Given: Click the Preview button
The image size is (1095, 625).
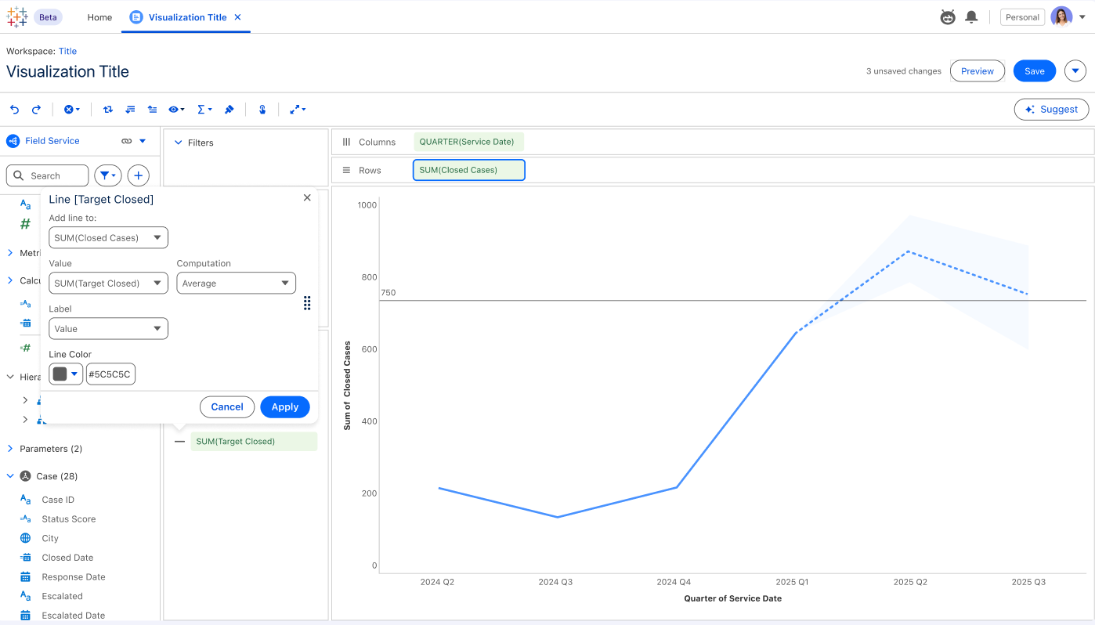Looking at the screenshot, I should click(977, 71).
